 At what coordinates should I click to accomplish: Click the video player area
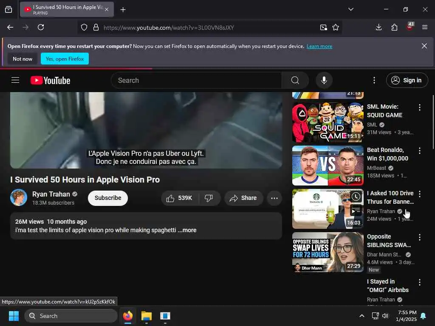pos(146,130)
